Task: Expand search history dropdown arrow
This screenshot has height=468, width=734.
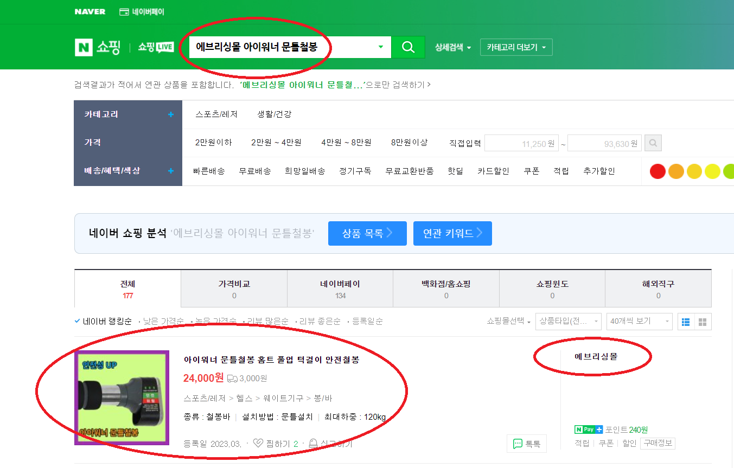Action: [x=381, y=47]
